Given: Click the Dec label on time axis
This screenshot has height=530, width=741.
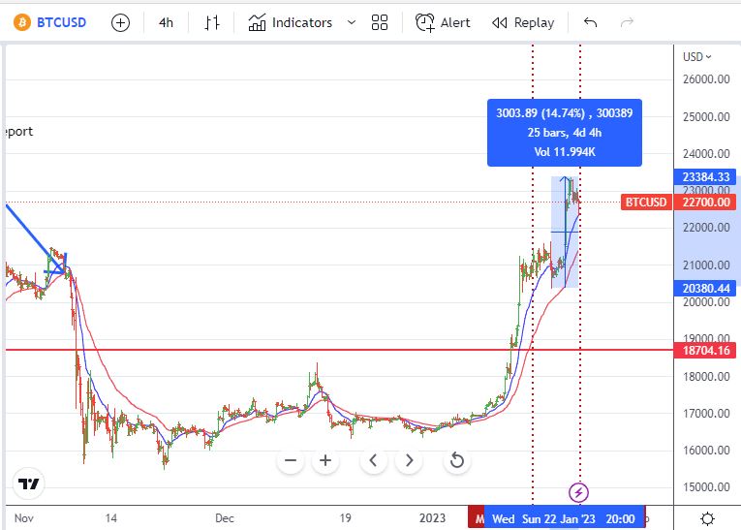Looking at the screenshot, I should pyautogui.click(x=225, y=518).
